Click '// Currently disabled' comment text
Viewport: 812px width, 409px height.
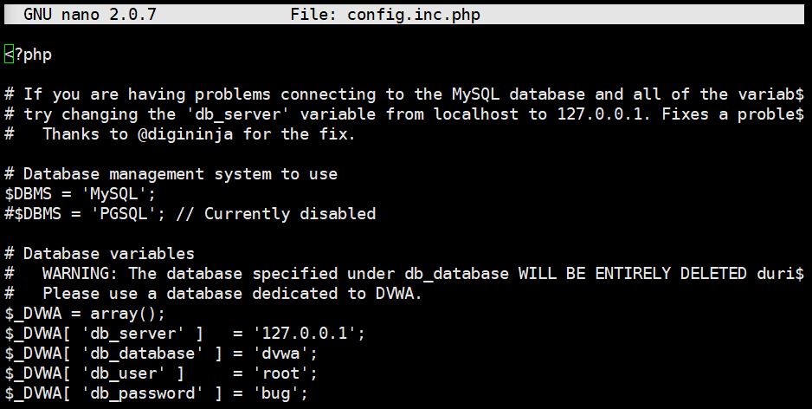click(275, 213)
